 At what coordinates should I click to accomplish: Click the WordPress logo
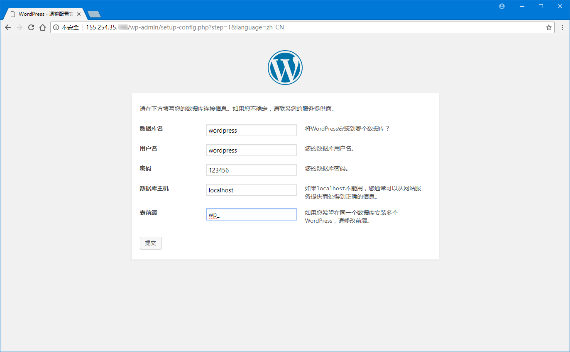click(285, 68)
